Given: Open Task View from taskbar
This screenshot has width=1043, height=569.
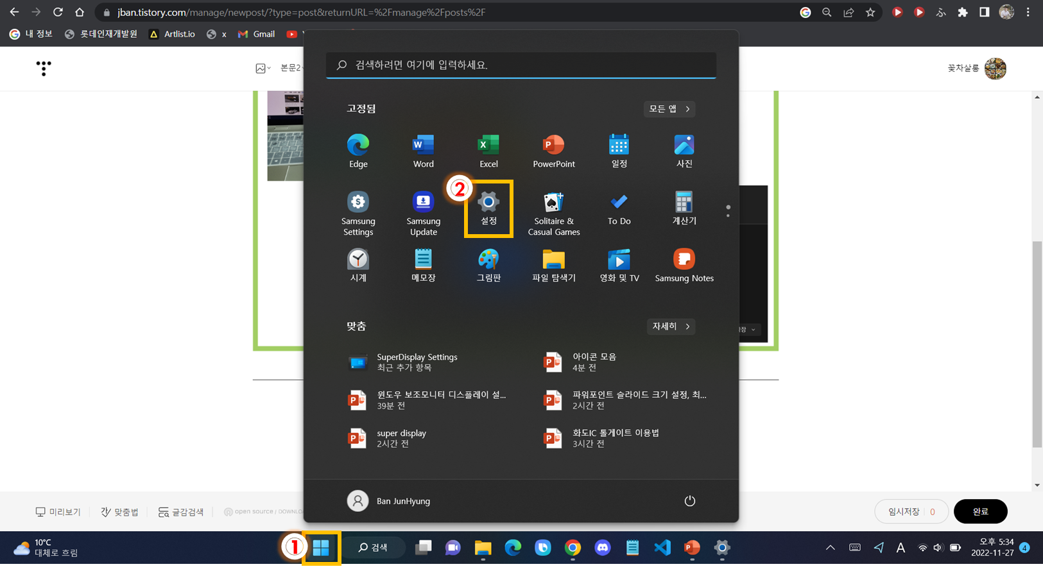Looking at the screenshot, I should (x=423, y=548).
